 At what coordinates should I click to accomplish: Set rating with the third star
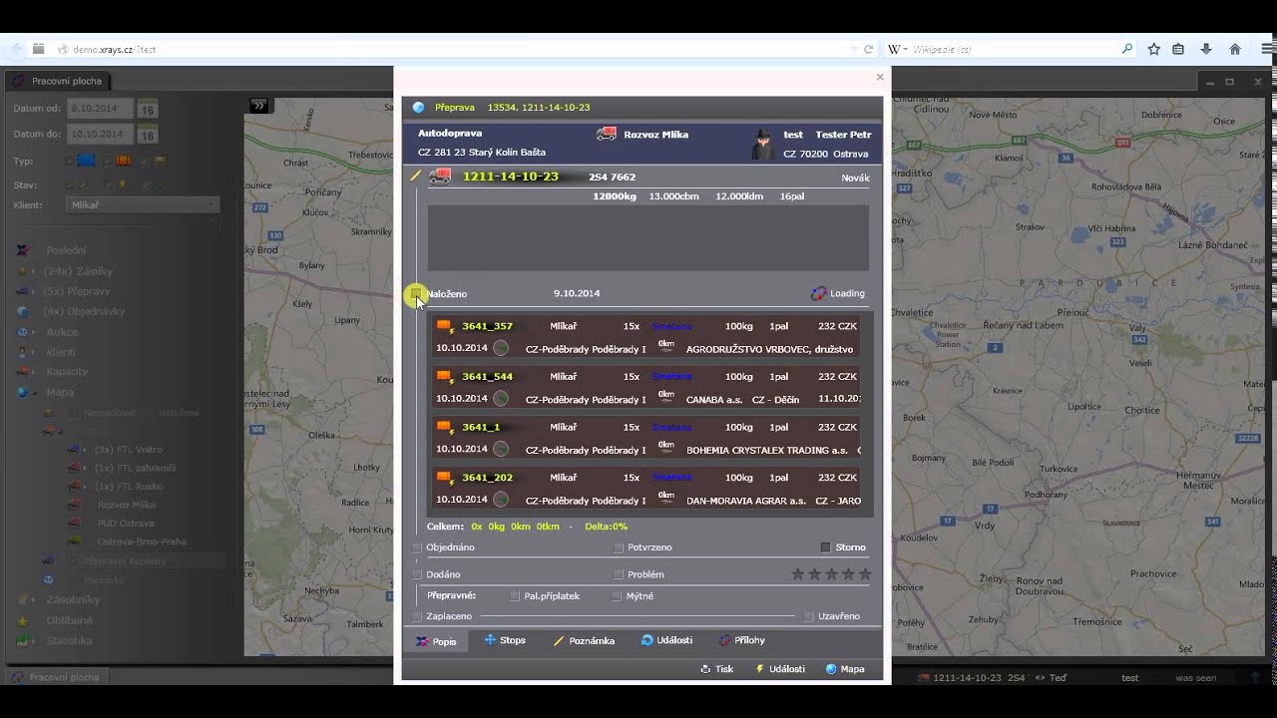tap(831, 574)
